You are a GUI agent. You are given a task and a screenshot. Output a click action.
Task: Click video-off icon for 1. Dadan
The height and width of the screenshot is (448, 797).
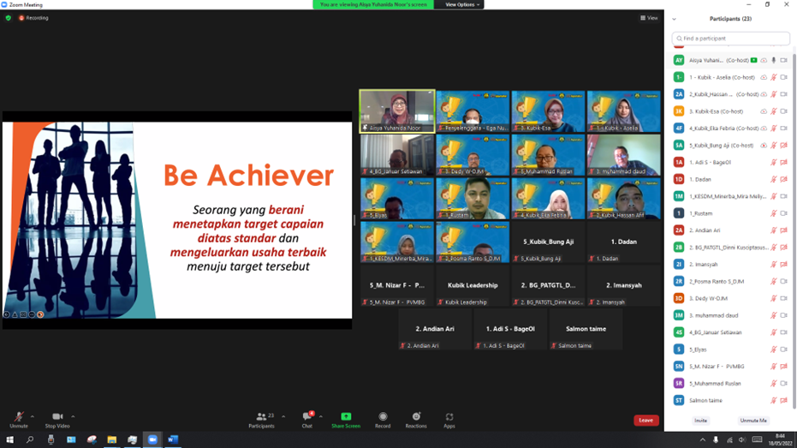(x=784, y=179)
